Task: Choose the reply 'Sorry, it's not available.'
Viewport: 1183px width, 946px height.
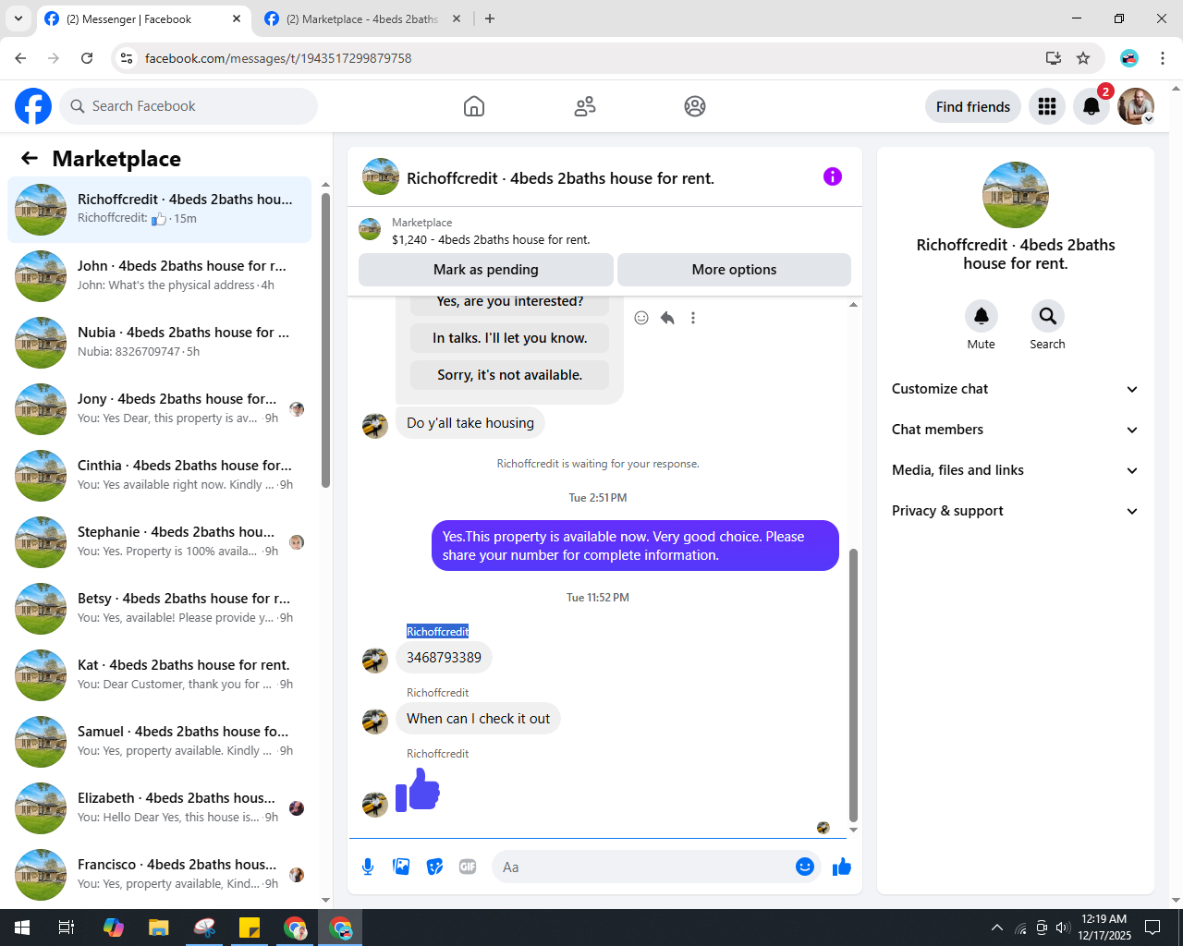Action: pyautogui.click(x=510, y=375)
